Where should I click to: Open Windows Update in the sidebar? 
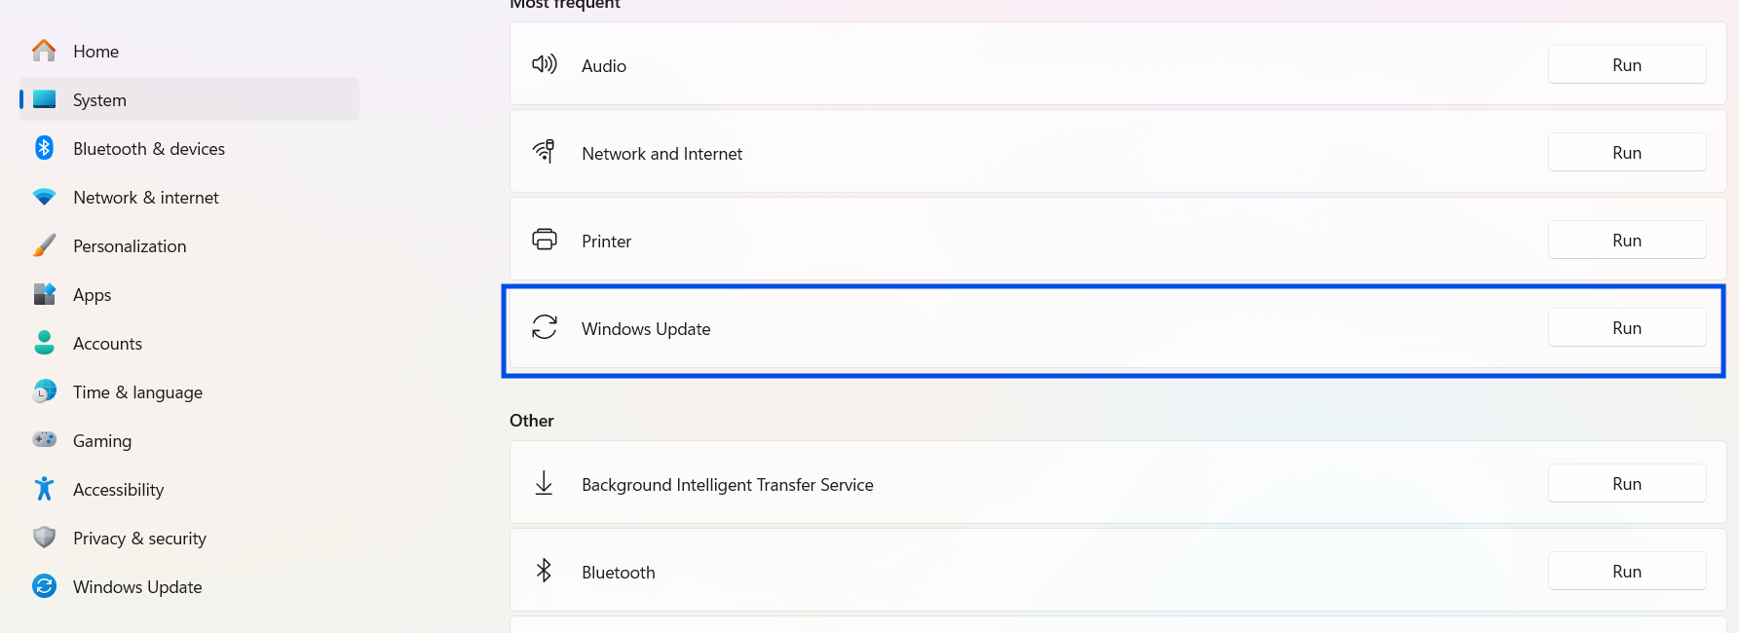click(x=137, y=587)
